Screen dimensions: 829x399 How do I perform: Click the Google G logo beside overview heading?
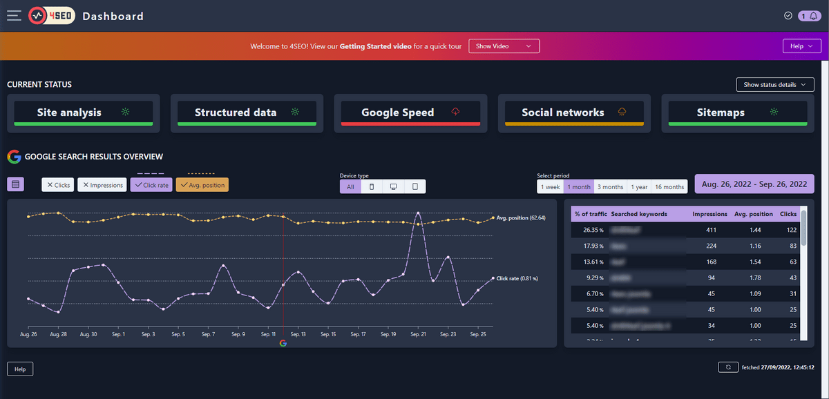tap(14, 157)
